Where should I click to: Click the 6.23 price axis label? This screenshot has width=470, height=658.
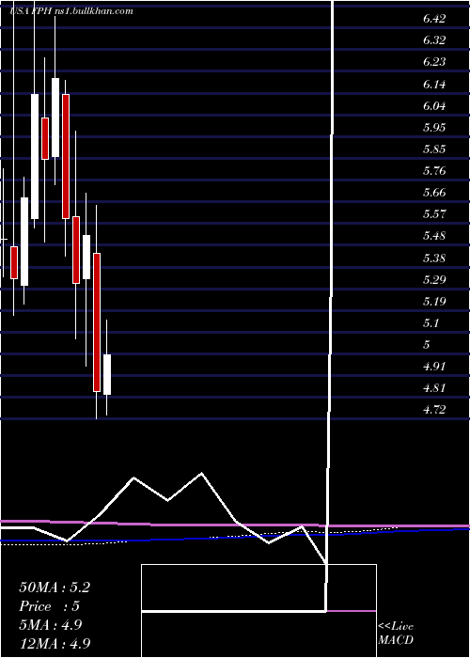coord(434,62)
